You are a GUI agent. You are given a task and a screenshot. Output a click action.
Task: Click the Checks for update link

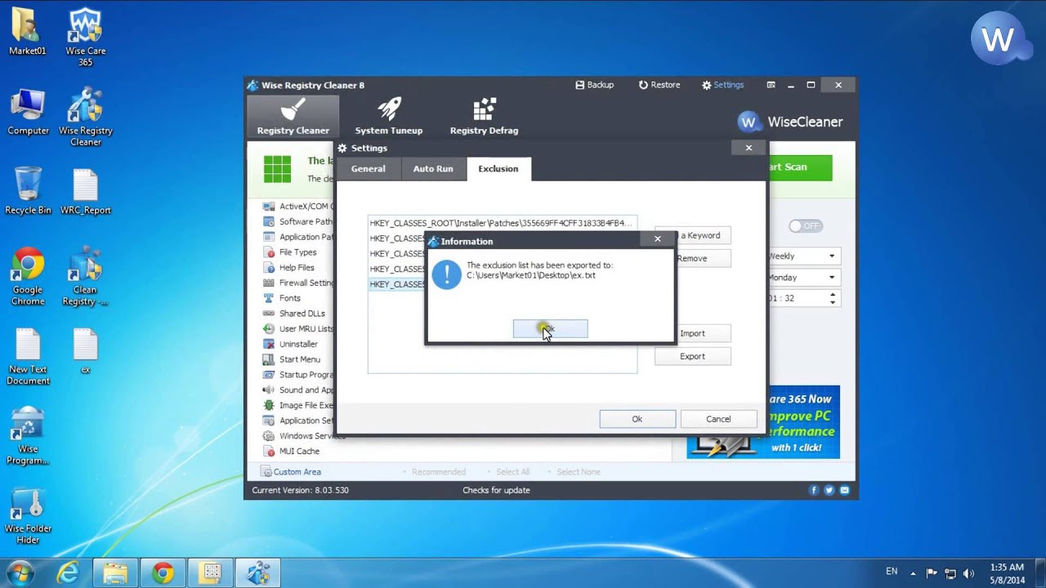[x=496, y=490]
